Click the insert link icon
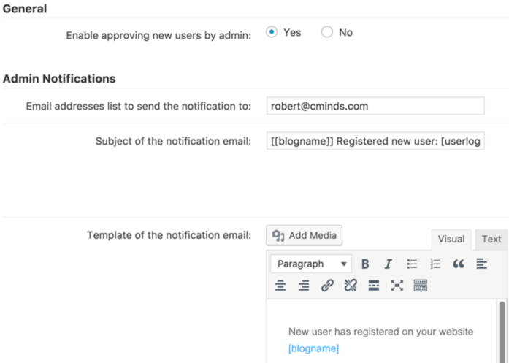 (x=327, y=286)
